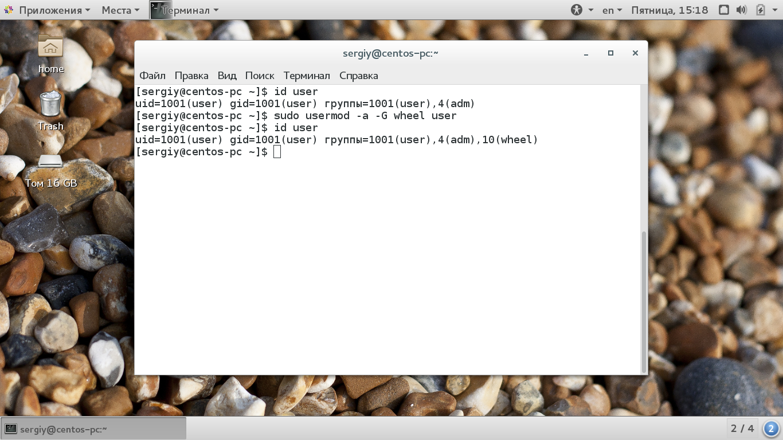
Task: Open the en keyboard layout dropdown
Action: [612, 10]
